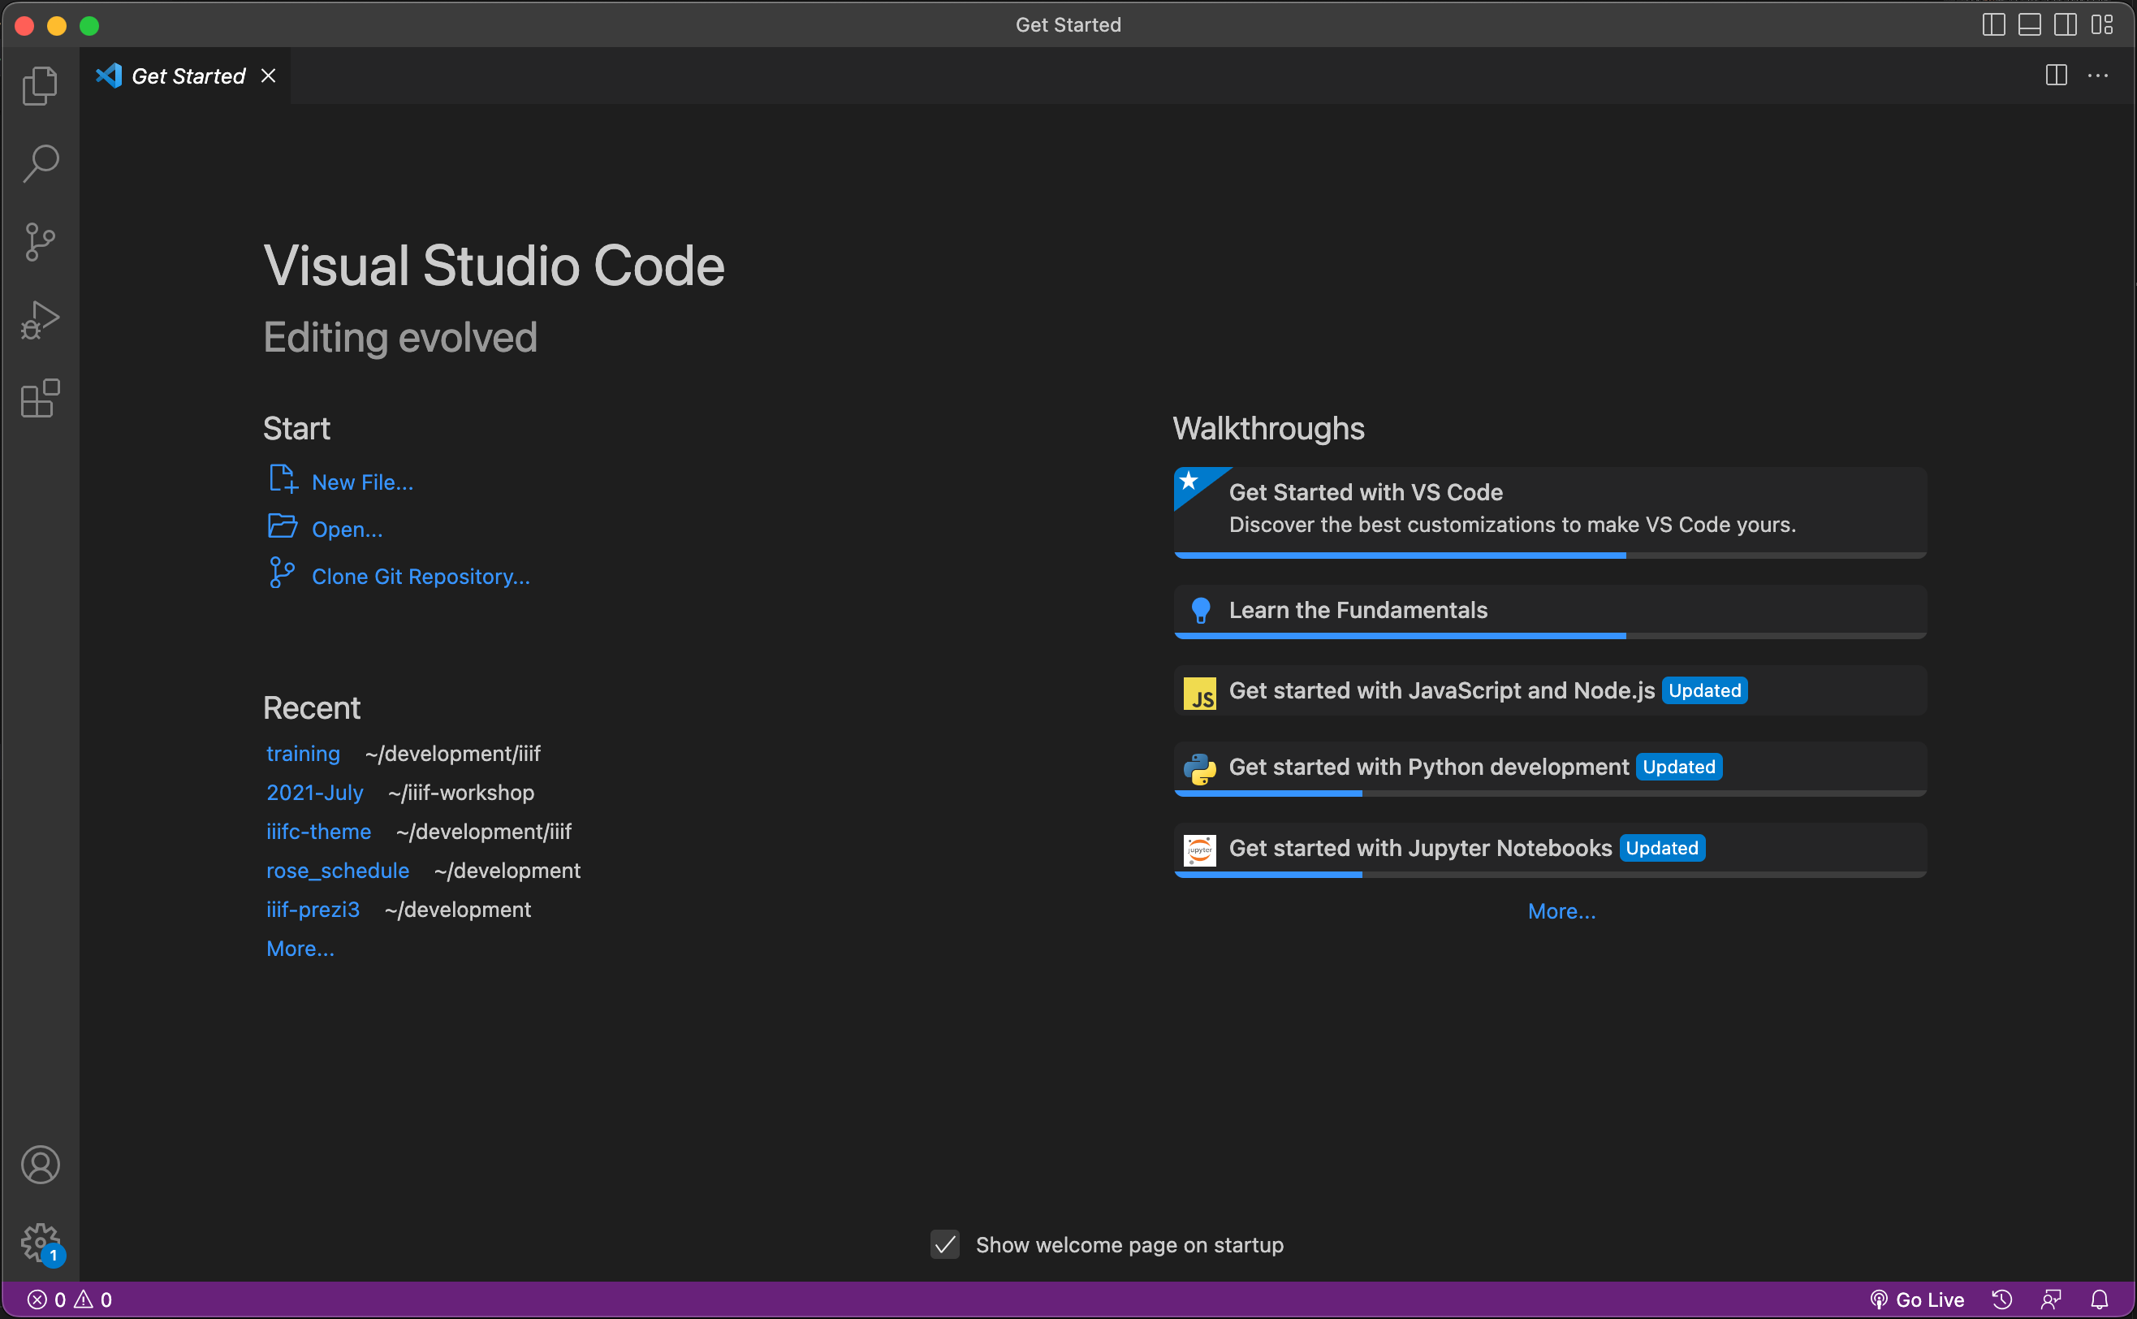Image resolution: width=2137 pixels, height=1319 pixels.
Task: Click Clone Git Repository... link
Action: coord(421,577)
